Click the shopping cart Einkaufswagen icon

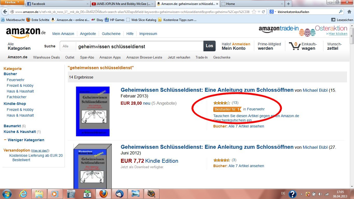tap(295, 46)
